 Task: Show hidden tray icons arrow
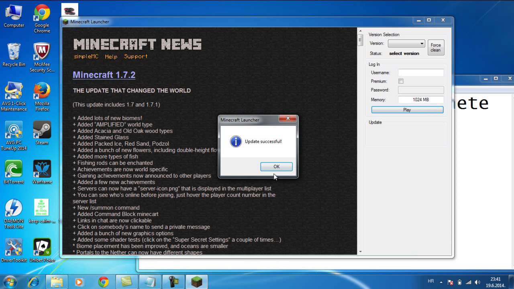click(441, 282)
